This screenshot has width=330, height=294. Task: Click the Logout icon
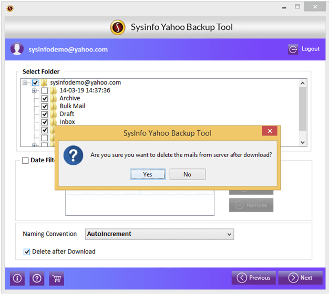tap(293, 49)
